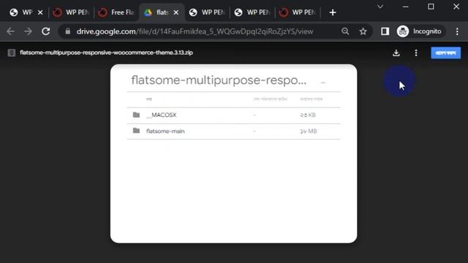468x263 pixels.
Task: Switch to last WP PEN tab
Action: tap(298, 12)
